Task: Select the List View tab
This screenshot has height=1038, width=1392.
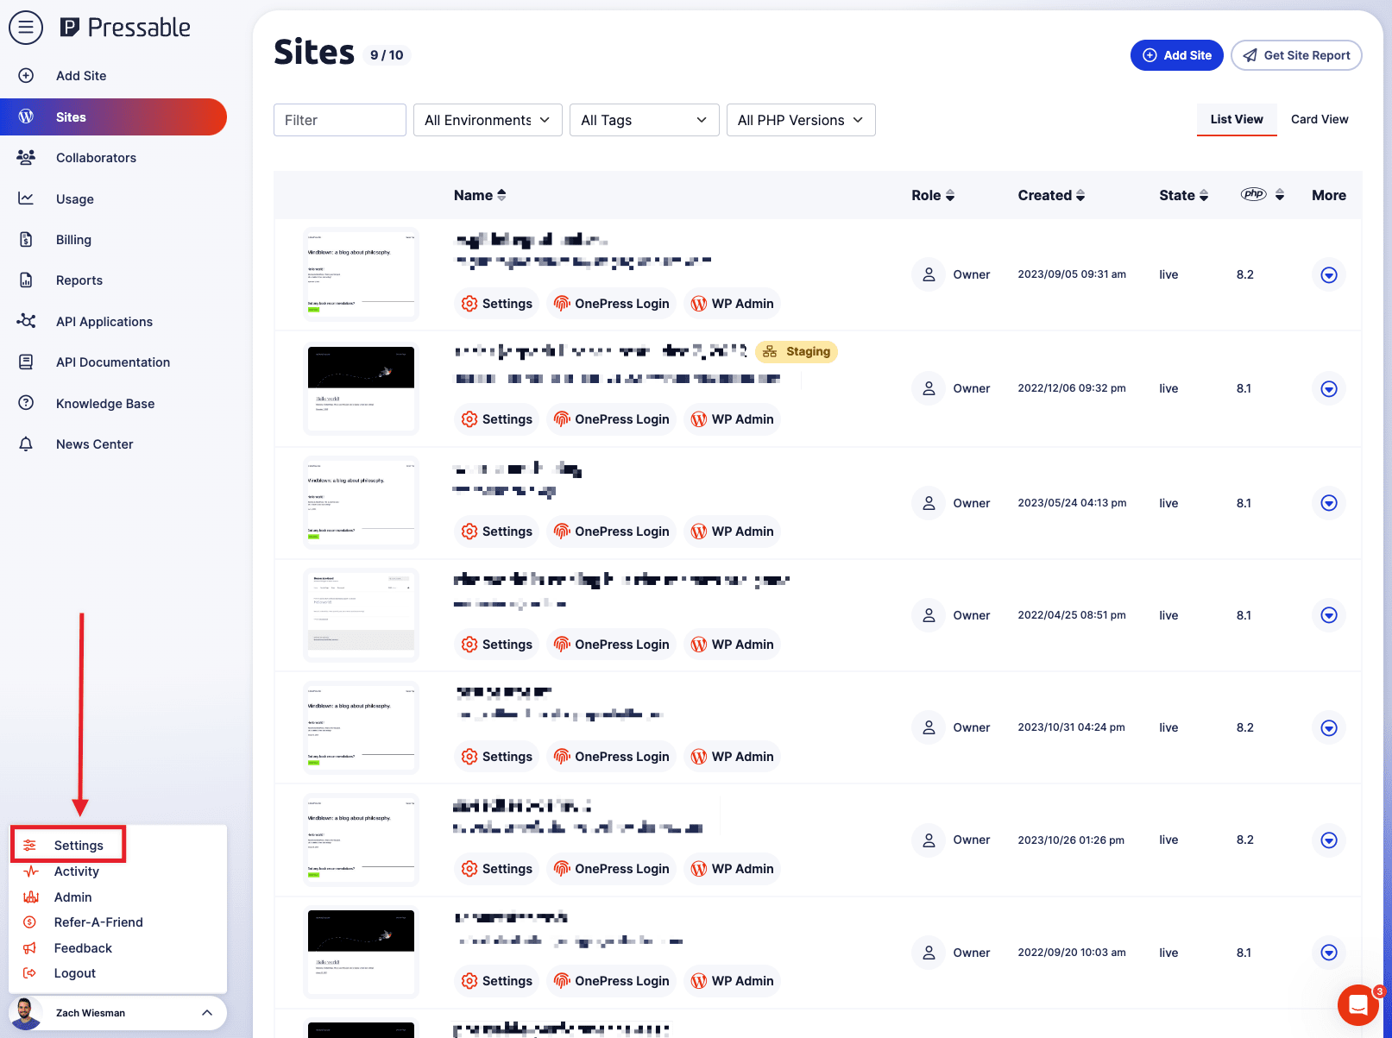Action: [x=1236, y=120]
